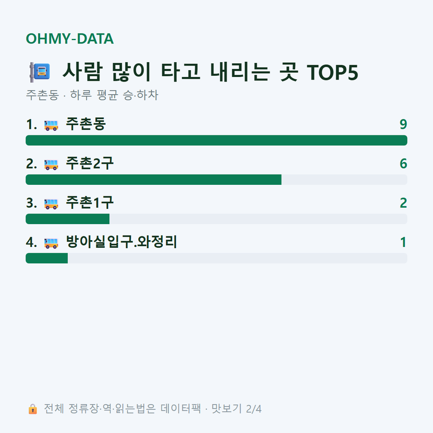Click the footer text 전체 정류장·역·읽는법은 데이터팩
Screen dimensions: 433x433
tap(123, 409)
